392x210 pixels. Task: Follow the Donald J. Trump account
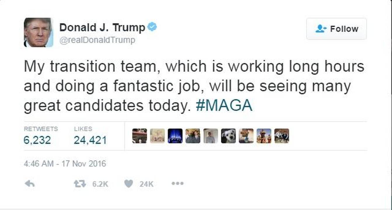tap(336, 29)
